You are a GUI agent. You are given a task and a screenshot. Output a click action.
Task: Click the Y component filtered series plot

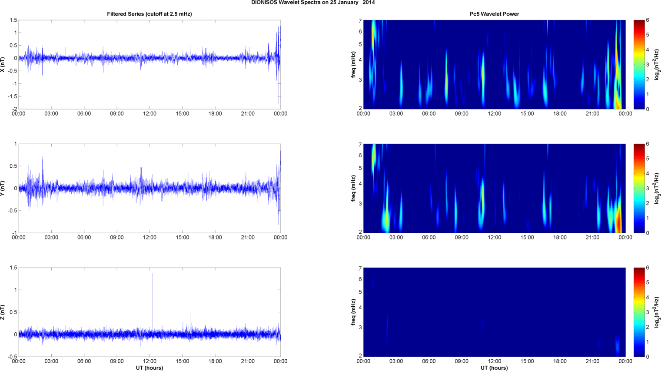point(149,188)
